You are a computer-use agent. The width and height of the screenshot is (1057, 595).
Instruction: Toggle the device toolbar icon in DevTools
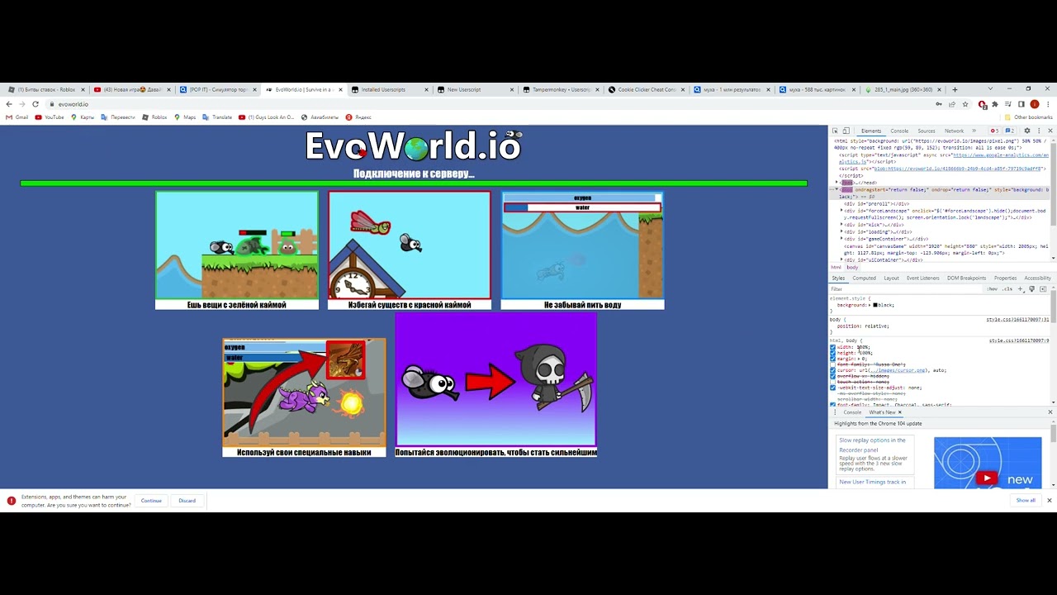(x=846, y=131)
